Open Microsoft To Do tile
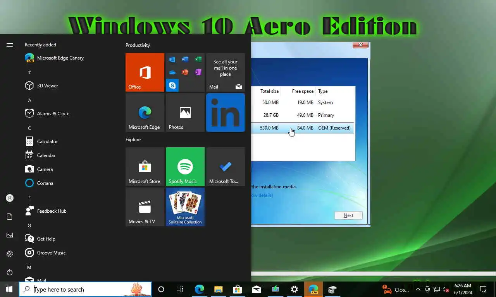 coord(226,167)
